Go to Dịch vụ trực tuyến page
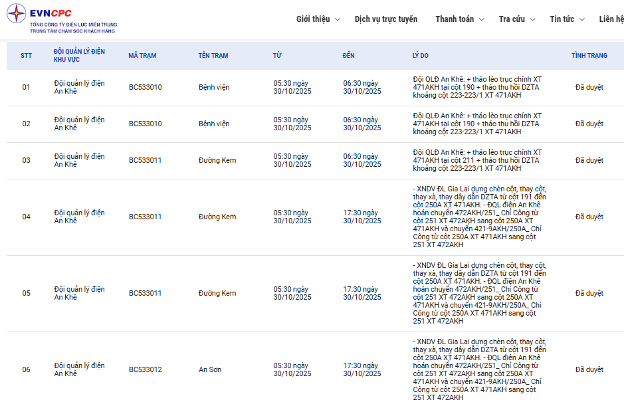Viewport: 624px width, 402px height. pyautogui.click(x=386, y=19)
